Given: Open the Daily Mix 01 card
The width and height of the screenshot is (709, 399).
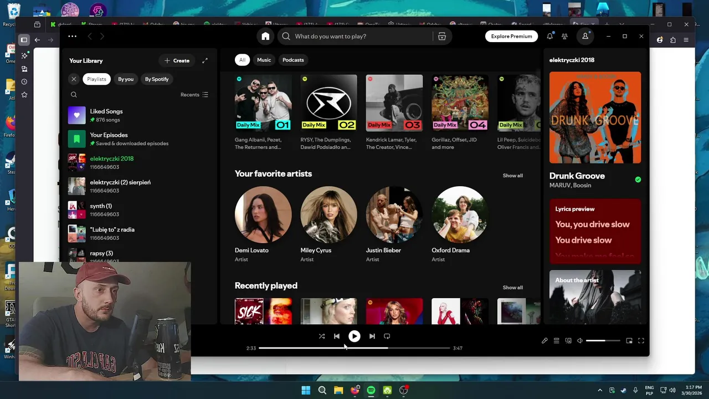Looking at the screenshot, I should click(x=263, y=113).
